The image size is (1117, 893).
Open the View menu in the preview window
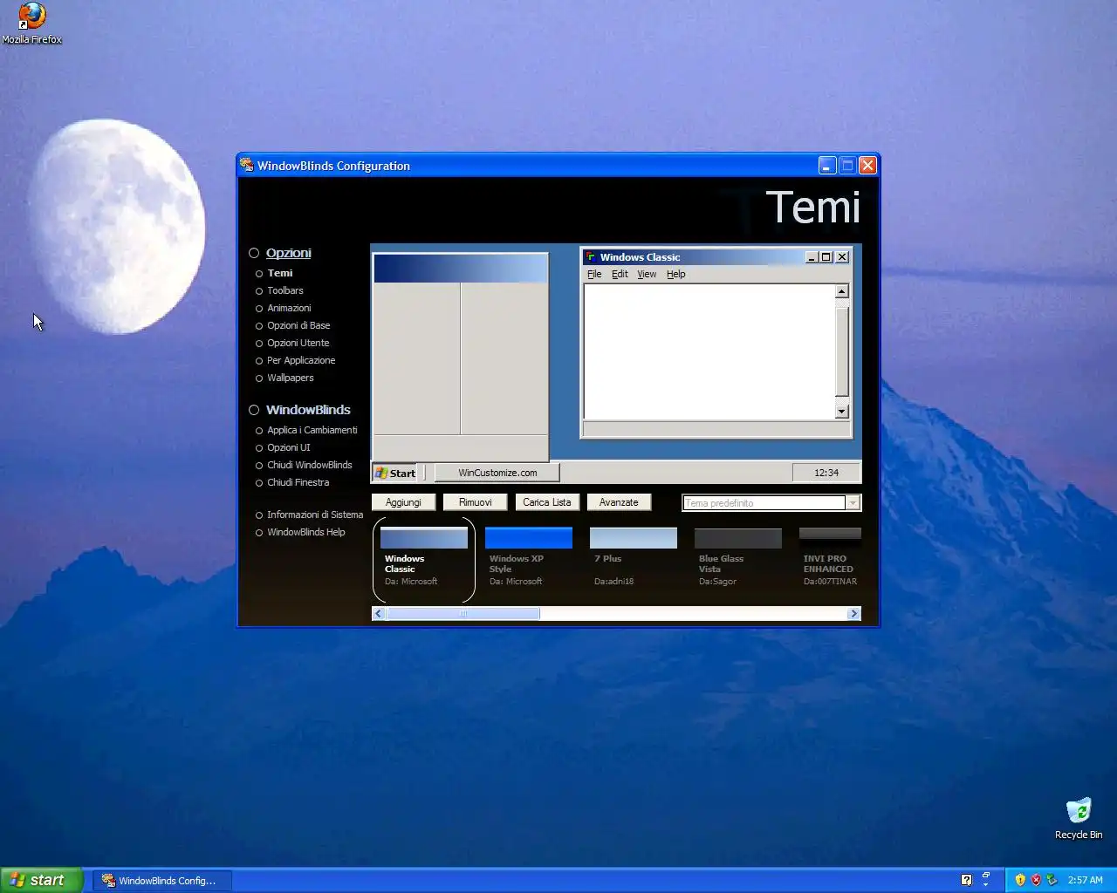pos(647,274)
